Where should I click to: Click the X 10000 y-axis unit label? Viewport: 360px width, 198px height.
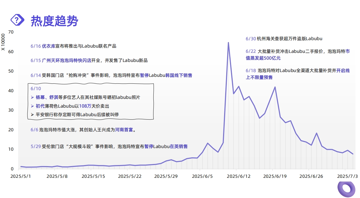pyautogui.click(x=3, y=42)
